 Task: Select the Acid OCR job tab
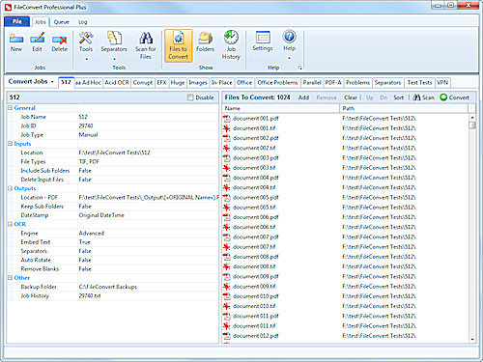tap(117, 83)
